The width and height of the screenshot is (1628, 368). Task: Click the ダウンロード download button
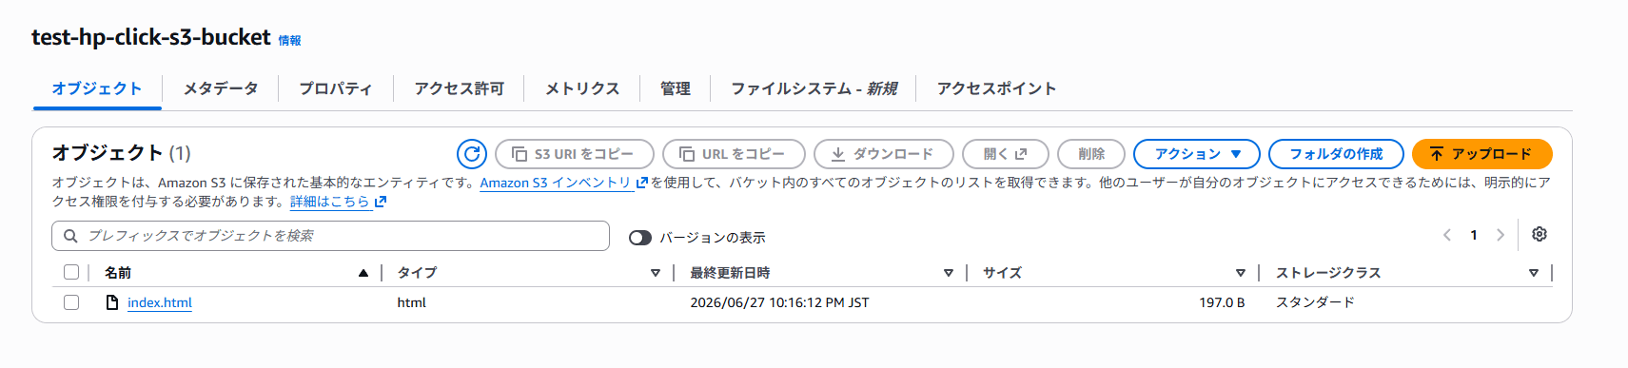pyautogui.click(x=884, y=154)
